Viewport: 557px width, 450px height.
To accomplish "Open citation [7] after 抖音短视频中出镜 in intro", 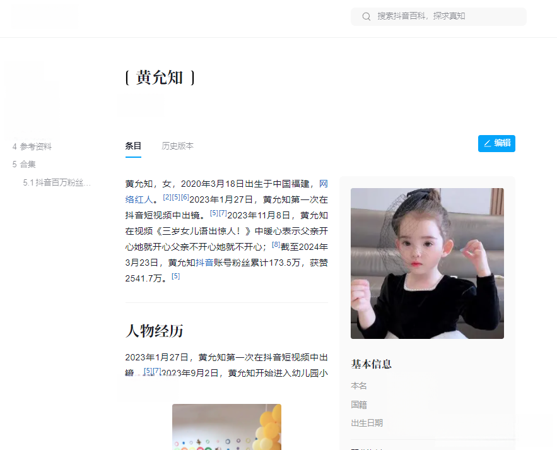I will click(x=223, y=213).
